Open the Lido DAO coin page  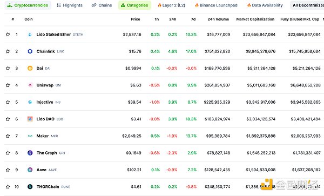[x=45, y=119]
